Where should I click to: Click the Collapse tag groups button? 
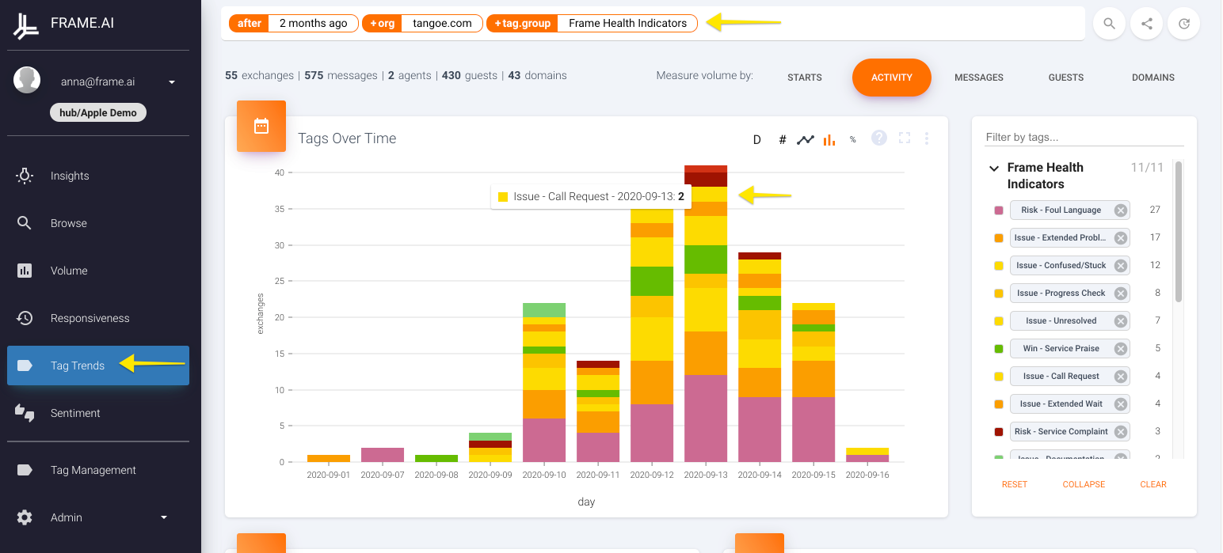1084,484
